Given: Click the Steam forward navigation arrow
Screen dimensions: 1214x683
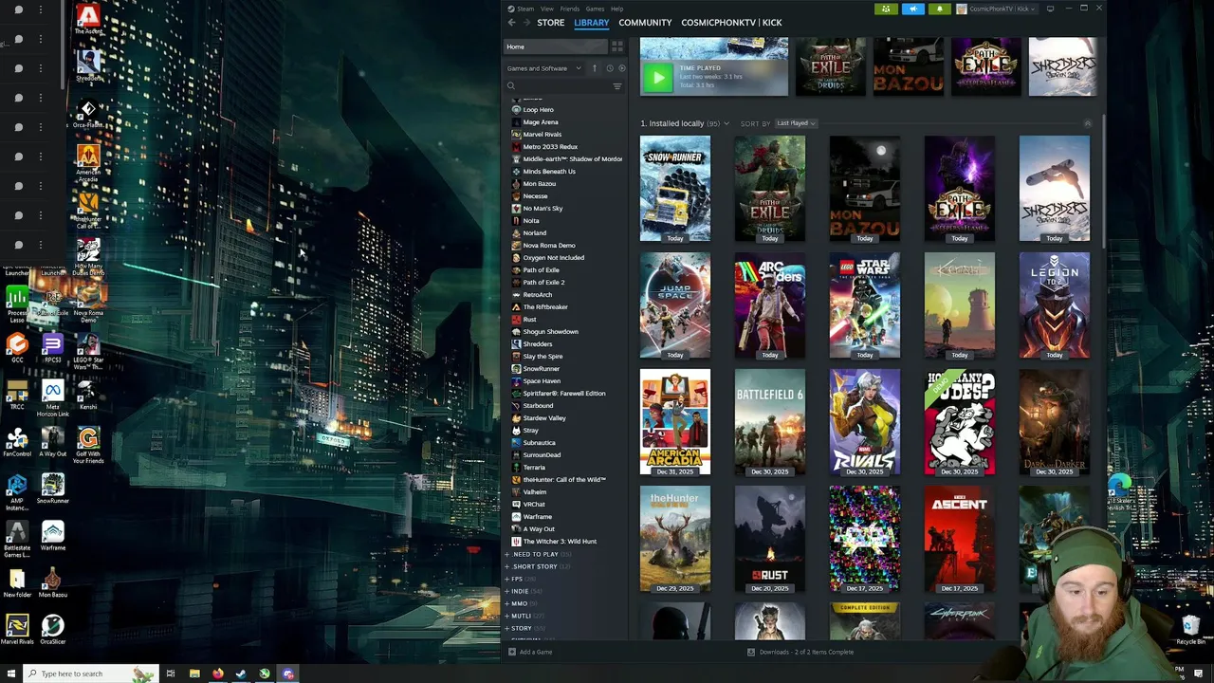Looking at the screenshot, I should click(526, 22).
